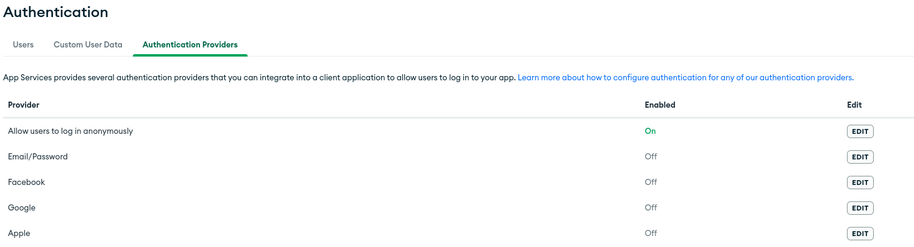914x247 pixels.
Task: Open the Custom User Data tab
Action: point(88,44)
